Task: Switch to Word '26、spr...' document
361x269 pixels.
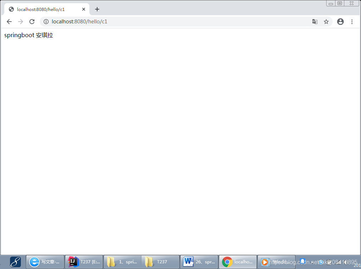Action: point(199,262)
